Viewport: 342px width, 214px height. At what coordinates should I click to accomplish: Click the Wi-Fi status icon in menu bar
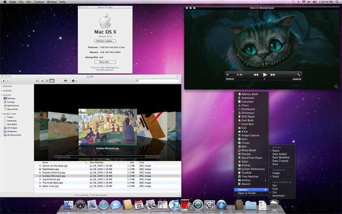click(304, 2)
